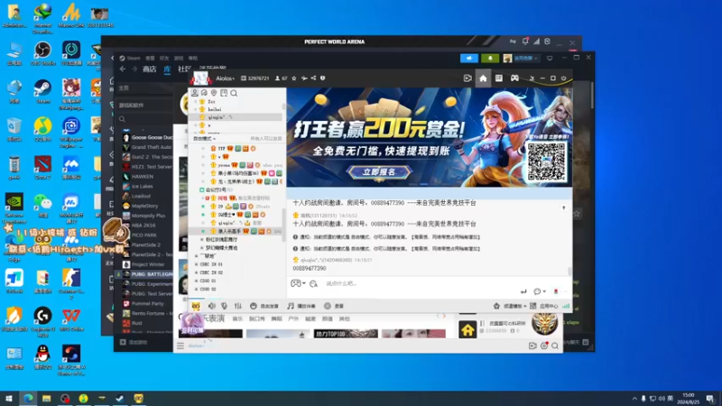Viewport: 722px width, 406px height.
Task: Click the gamepad emoji button left of chat input
Action: click(x=295, y=283)
